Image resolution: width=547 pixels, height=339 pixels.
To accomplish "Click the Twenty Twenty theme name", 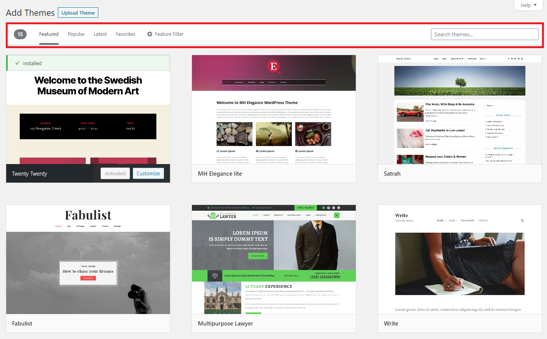I will click(x=29, y=173).
